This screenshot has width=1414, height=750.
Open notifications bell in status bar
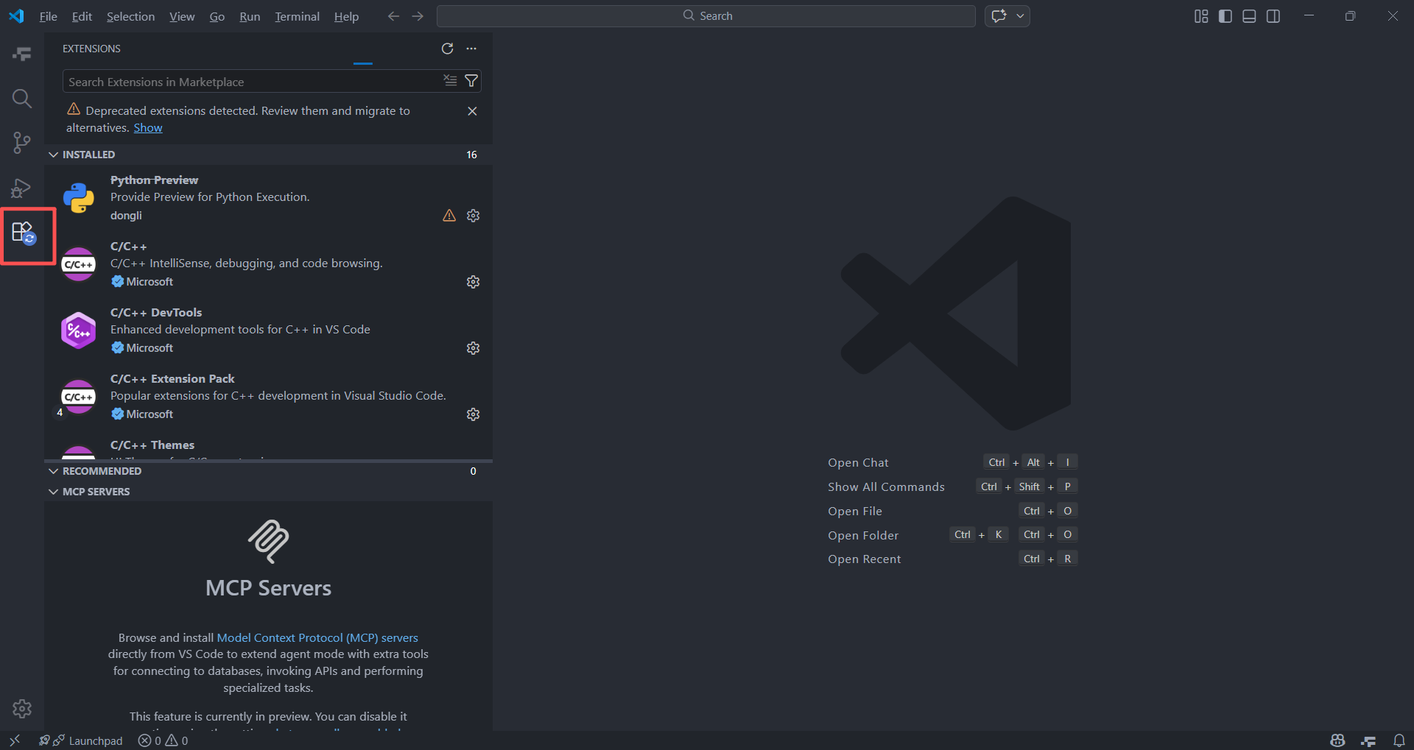[1399, 740]
